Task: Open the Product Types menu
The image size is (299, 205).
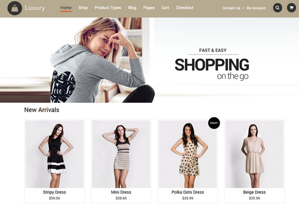Action: click(x=108, y=8)
